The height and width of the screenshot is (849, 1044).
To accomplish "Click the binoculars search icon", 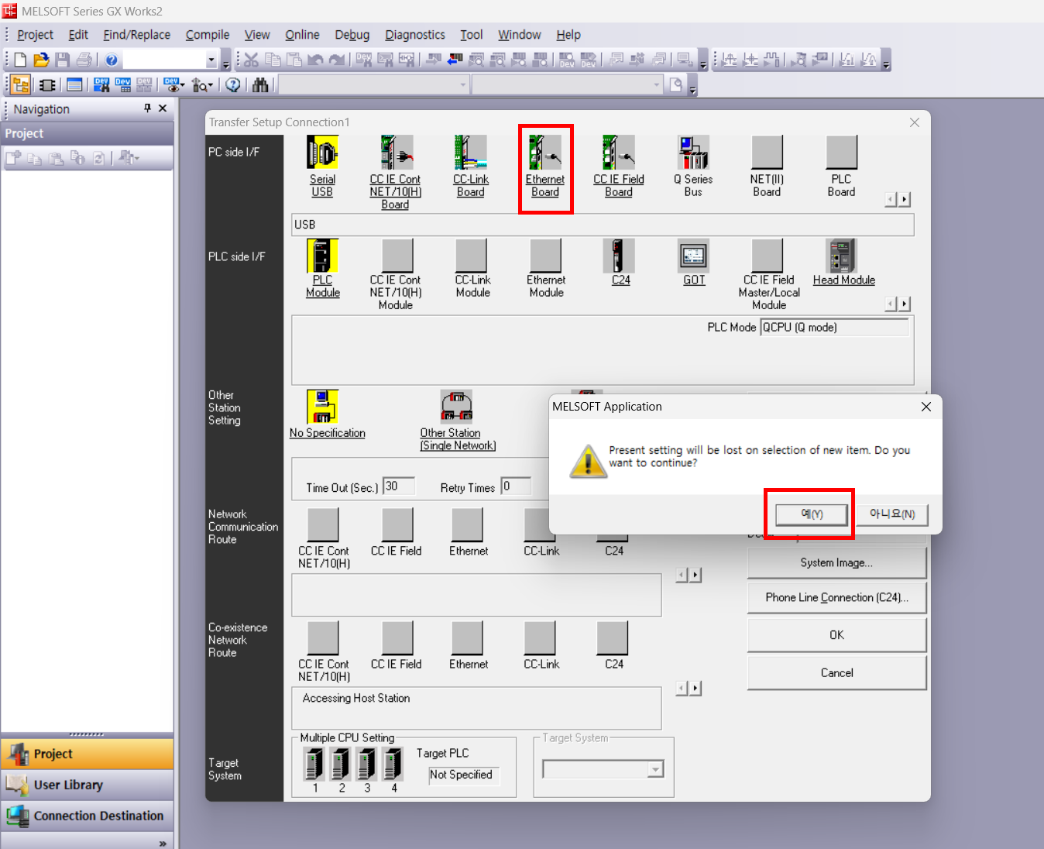I will pos(260,84).
